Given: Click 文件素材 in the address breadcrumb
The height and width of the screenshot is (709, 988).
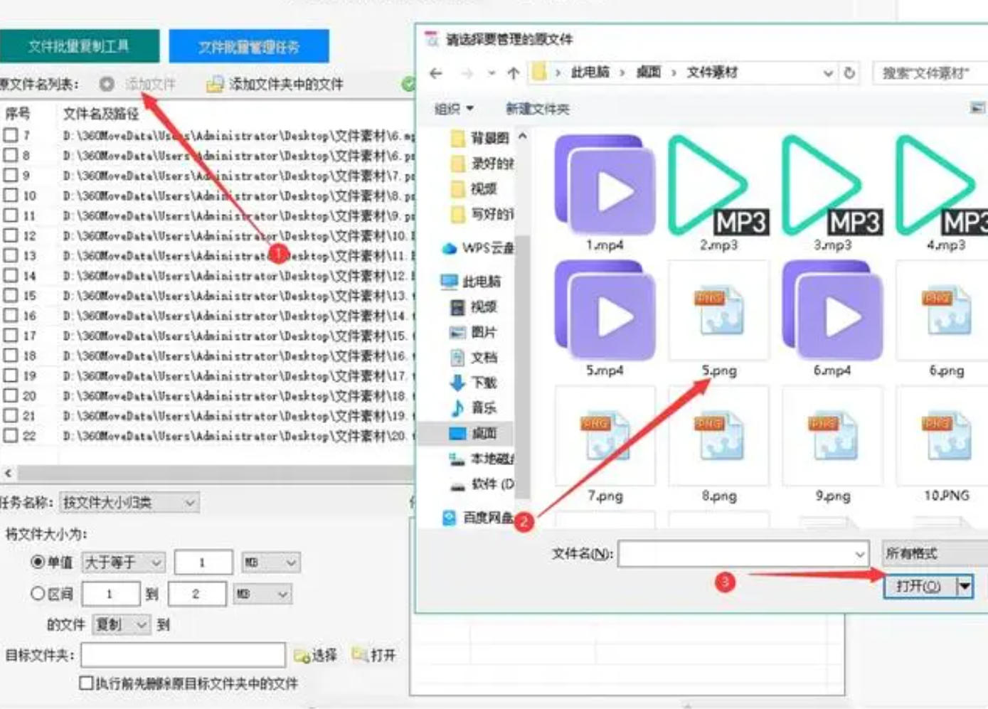Looking at the screenshot, I should coord(712,73).
